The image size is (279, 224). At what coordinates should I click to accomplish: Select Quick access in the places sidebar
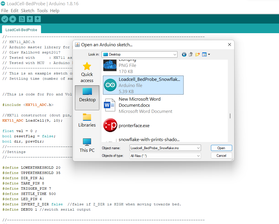coord(87,72)
